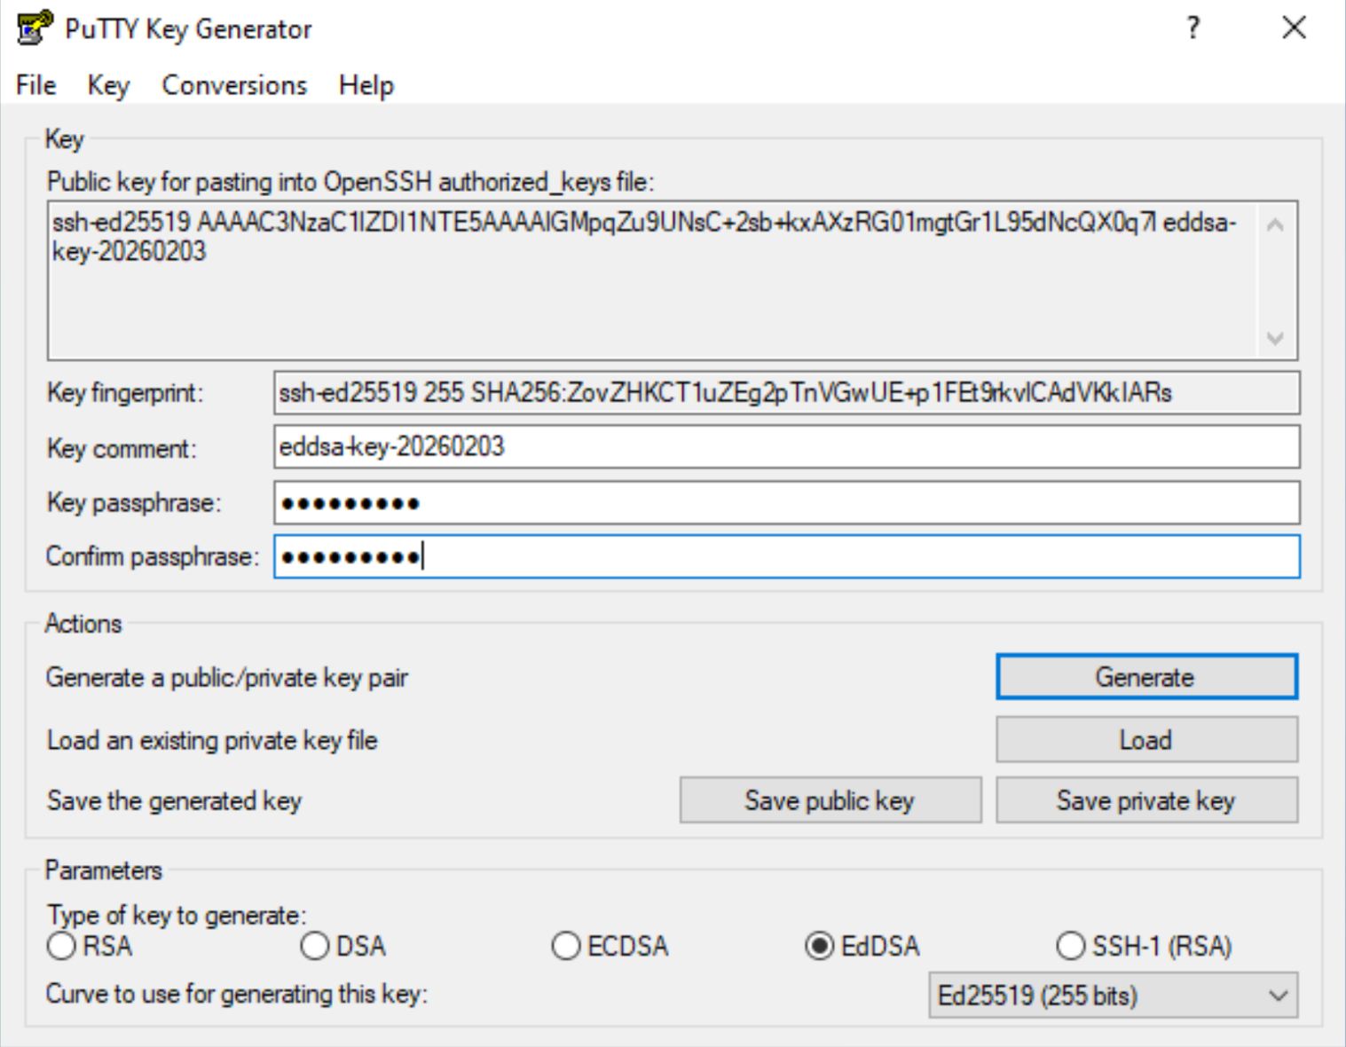1346x1047 pixels.
Task: Click the Key comment text field
Action: (x=786, y=446)
